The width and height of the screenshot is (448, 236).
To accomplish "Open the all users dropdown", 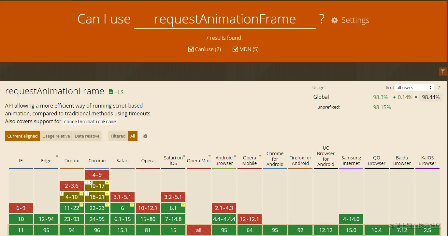I will click(x=414, y=87).
